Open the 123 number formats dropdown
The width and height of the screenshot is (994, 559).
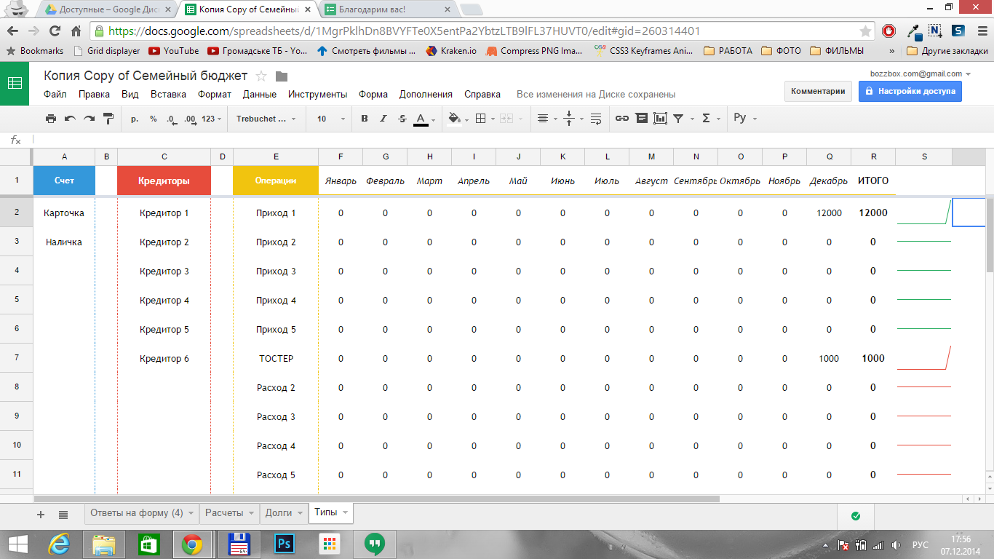click(212, 119)
